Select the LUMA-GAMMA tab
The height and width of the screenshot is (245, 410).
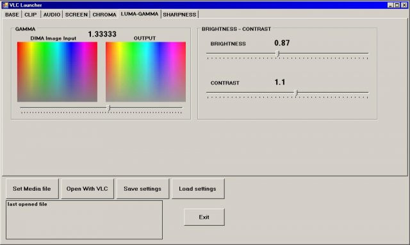tap(140, 14)
